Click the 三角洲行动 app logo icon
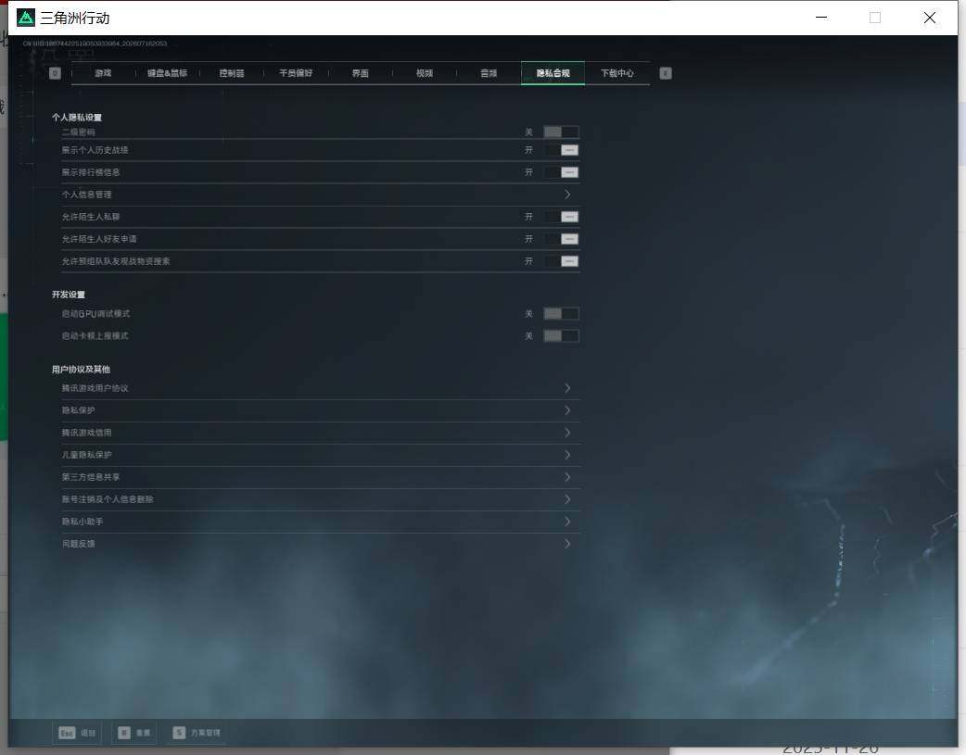This screenshot has width=966, height=755. 26,18
